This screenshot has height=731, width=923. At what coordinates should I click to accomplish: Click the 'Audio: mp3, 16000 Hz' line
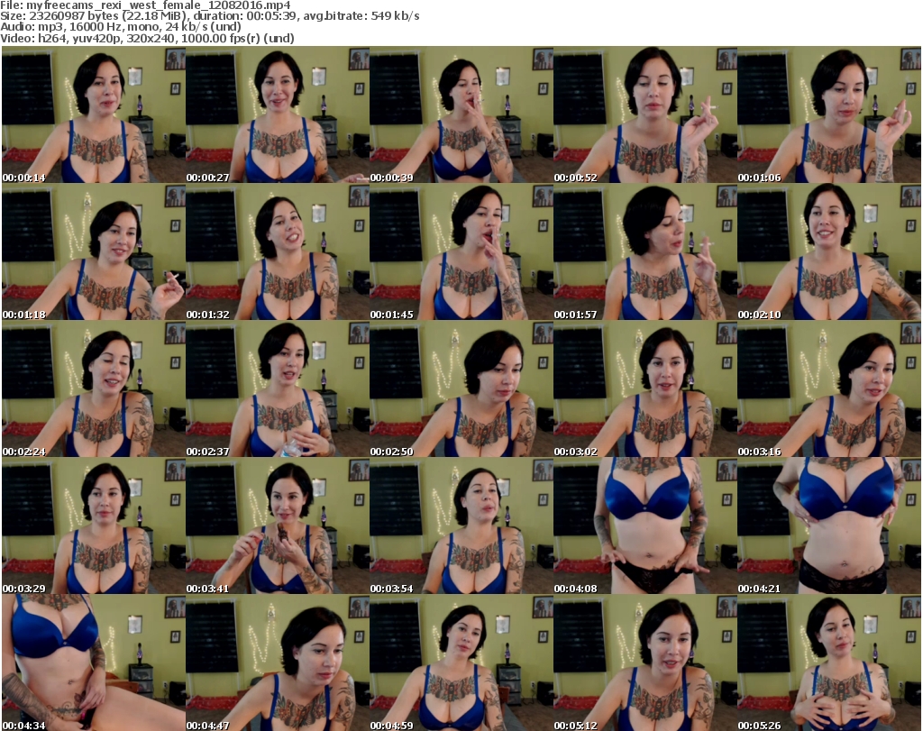click(121, 27)
